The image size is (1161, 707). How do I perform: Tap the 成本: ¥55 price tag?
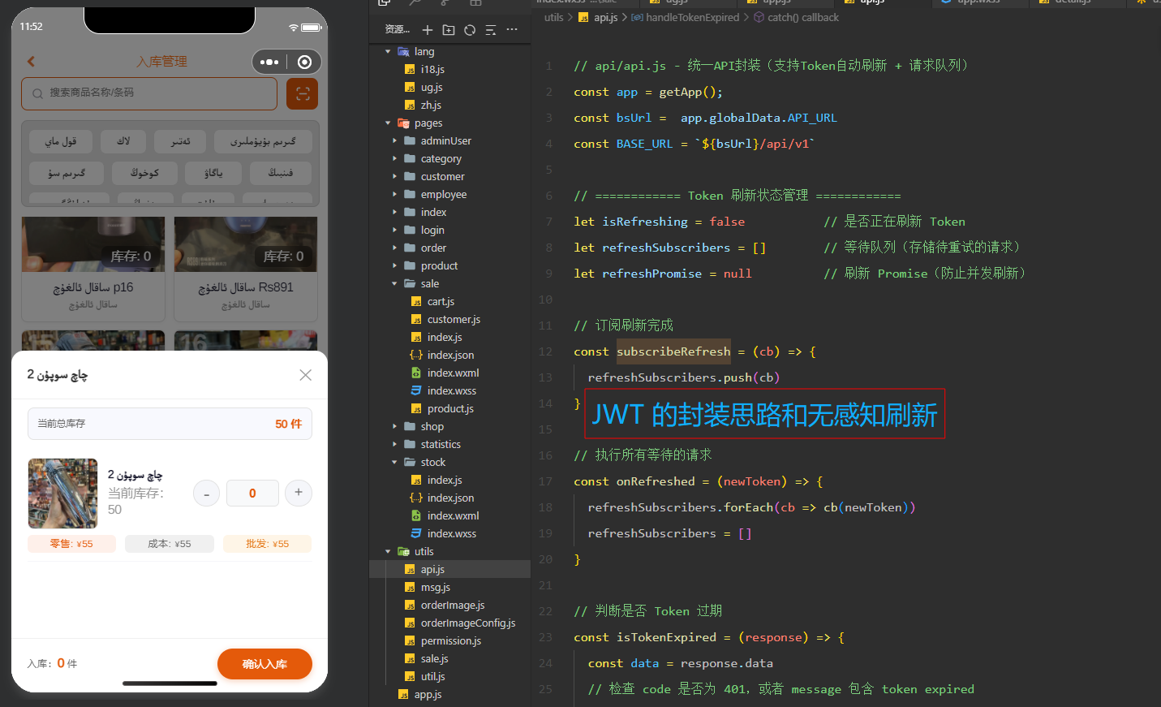click(x=170, y=544)
